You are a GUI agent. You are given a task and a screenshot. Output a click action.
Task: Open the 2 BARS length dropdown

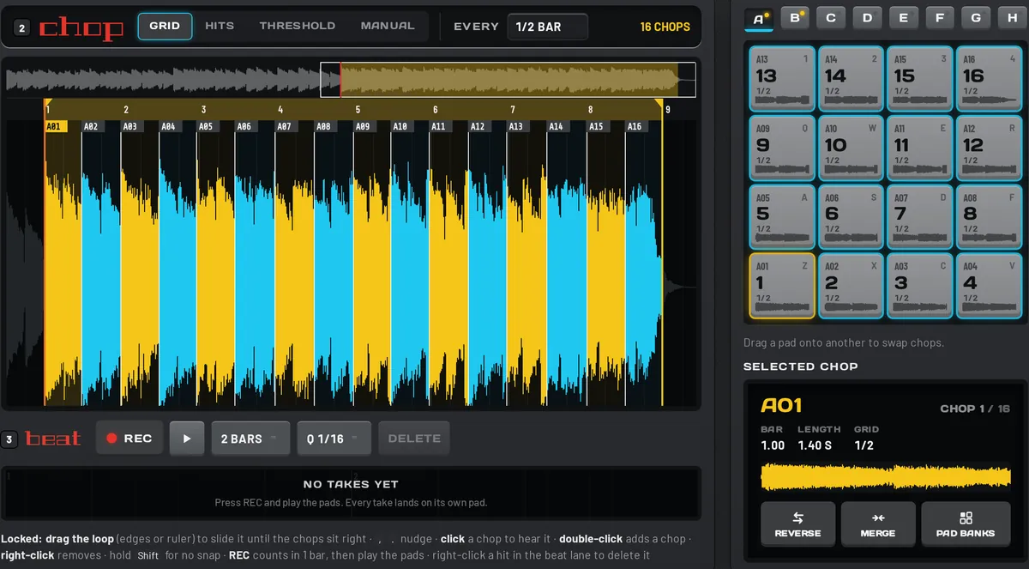tap(250, 439)
